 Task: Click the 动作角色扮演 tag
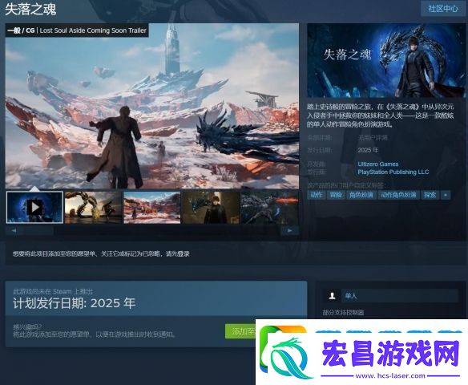pyautogui.click(x=399, y=195)
